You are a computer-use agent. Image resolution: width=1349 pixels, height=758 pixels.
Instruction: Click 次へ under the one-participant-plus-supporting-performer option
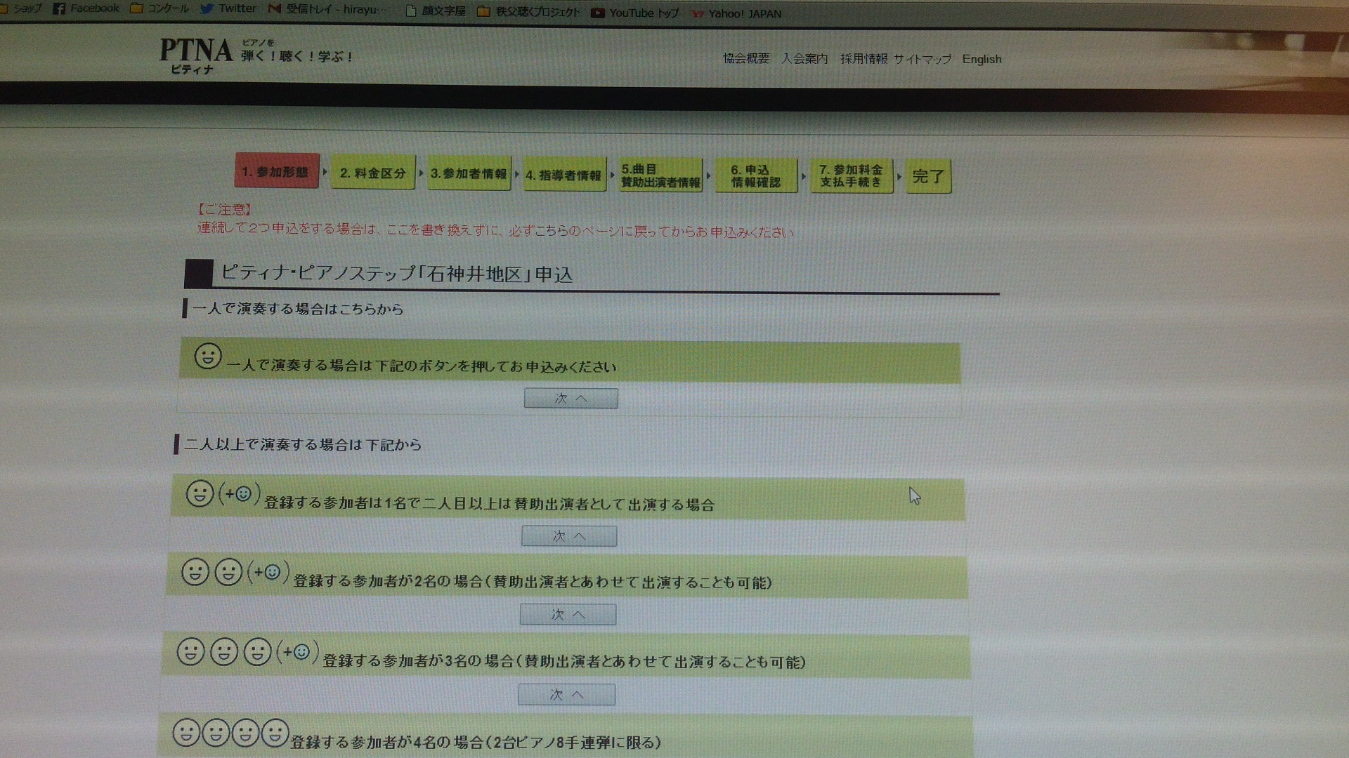(568, 536)
